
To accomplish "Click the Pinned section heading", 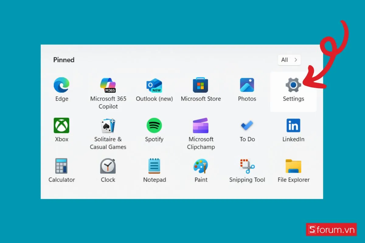I will (x=64, y=60).
